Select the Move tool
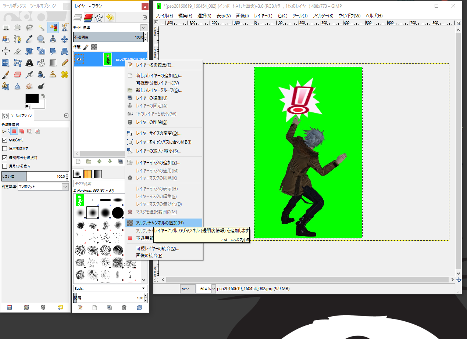This screenshot has height=339, width=467. click(65, 39)
